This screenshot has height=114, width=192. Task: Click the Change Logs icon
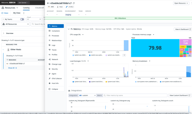point(50,64)
